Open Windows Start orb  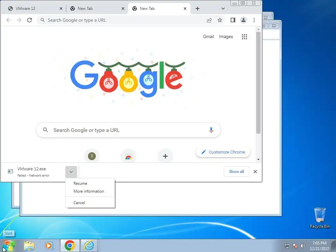pos(9,245)
